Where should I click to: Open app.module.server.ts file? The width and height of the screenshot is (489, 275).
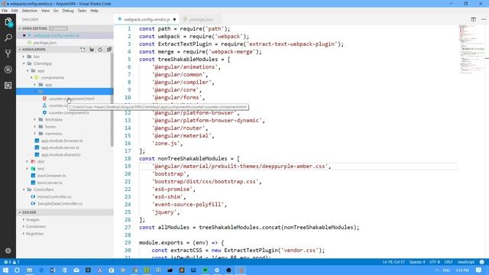point(60,147)
